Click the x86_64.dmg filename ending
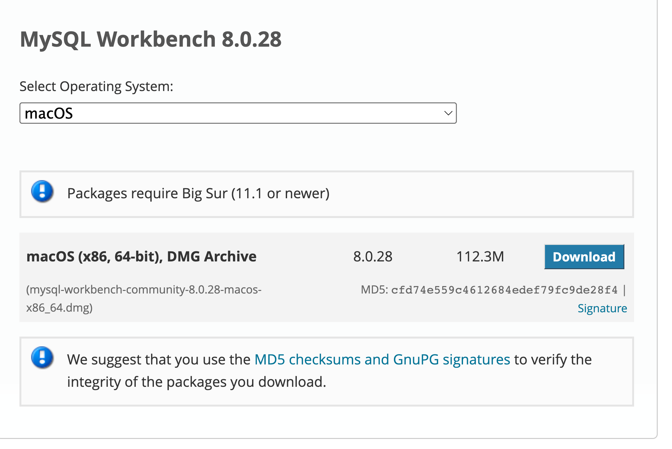This screenshot has height=449, width=672. [59, 307]
